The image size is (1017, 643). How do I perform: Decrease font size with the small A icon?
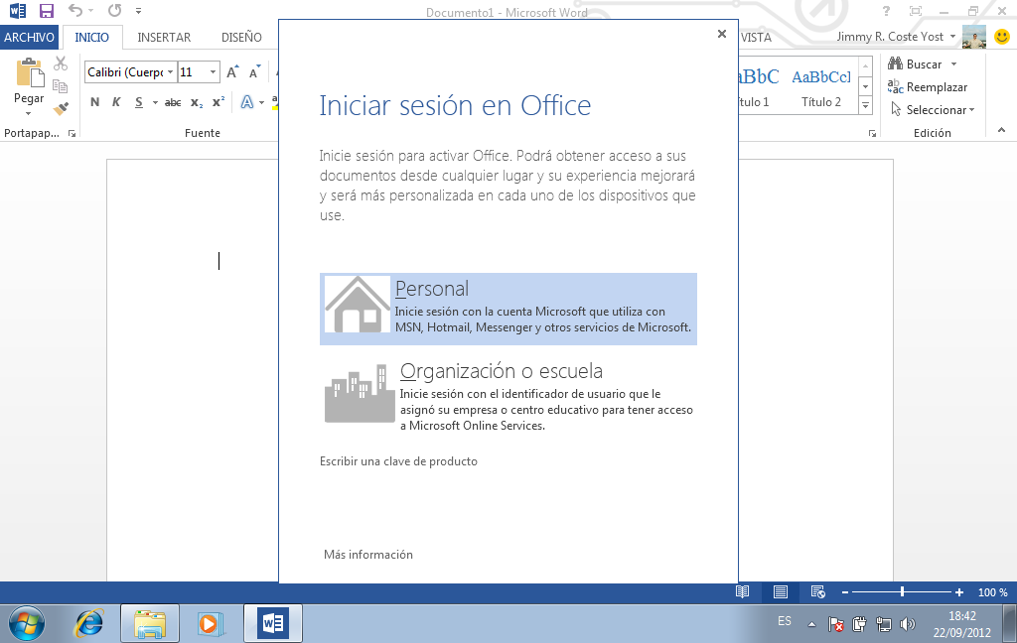254,72
